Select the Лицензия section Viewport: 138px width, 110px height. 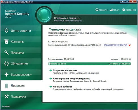click(x=22, y=85)
